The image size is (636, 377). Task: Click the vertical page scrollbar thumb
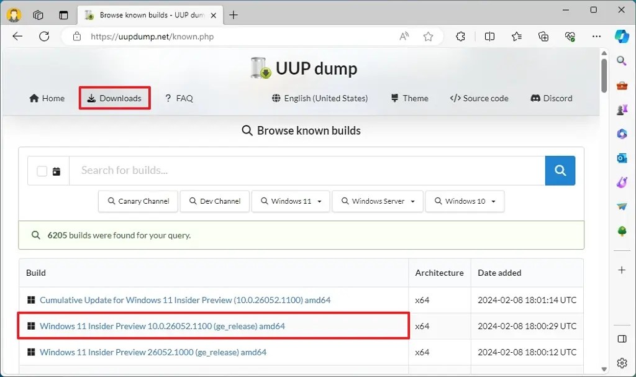(x=604, y=76)
